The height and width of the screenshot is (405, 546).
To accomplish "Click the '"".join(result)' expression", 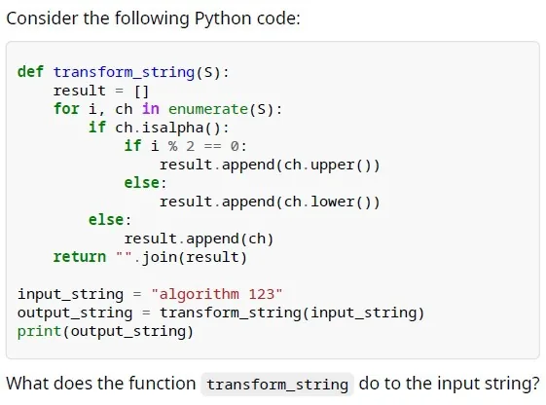I will point(181,257).
